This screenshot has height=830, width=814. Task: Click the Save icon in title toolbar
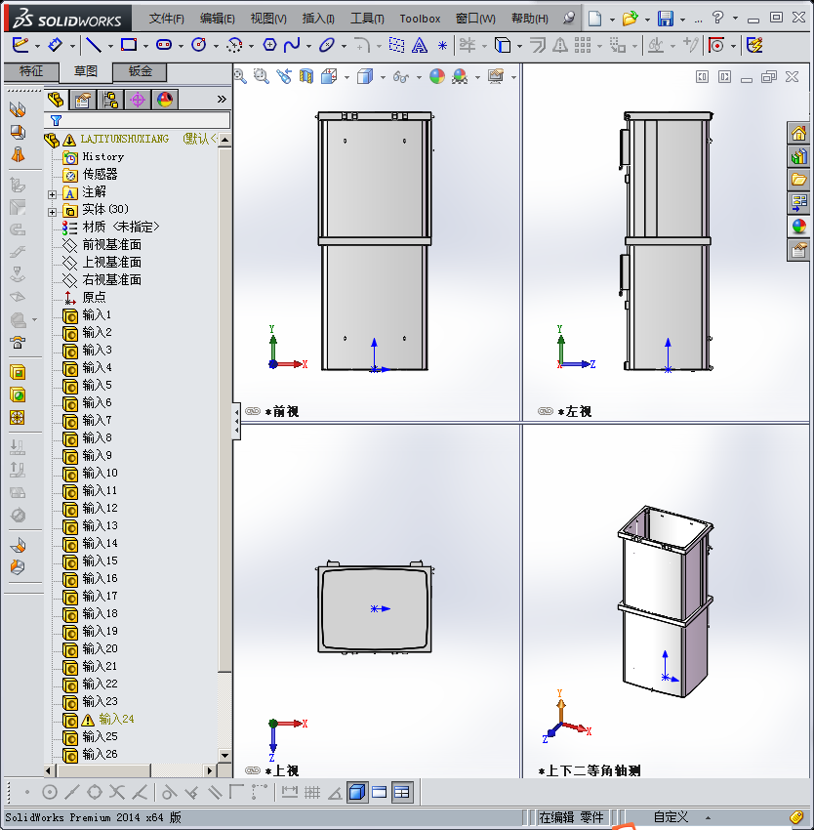click(x=666, y=19)
